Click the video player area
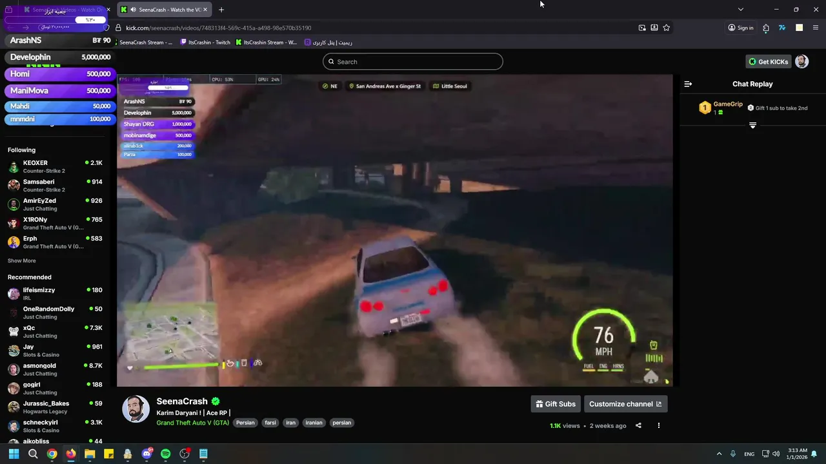This screenshot has width=826, height=464. [x=395, y=230]
